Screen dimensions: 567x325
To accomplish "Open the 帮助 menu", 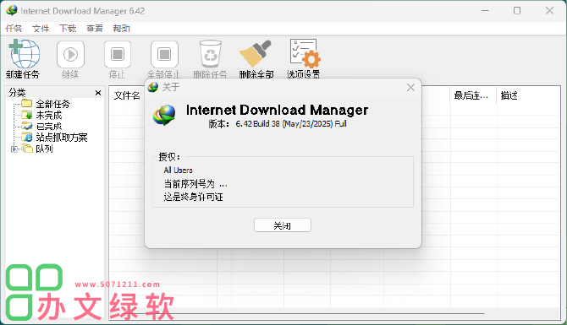I will tap(121, 28).
